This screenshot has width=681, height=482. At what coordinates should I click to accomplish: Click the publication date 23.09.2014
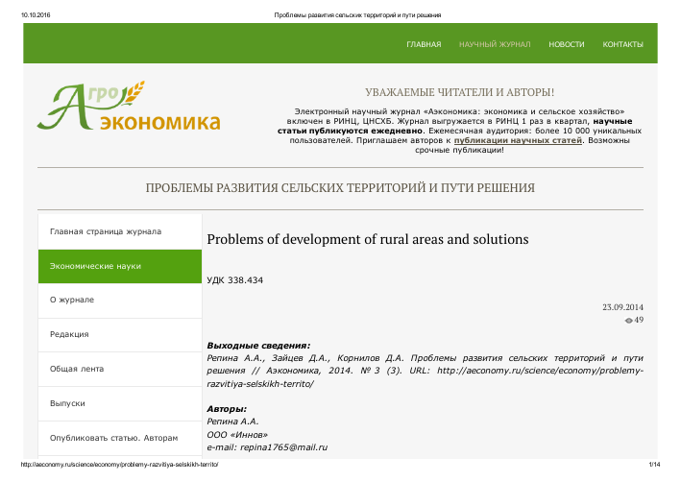pyautogui.click(x=622, y=306)
